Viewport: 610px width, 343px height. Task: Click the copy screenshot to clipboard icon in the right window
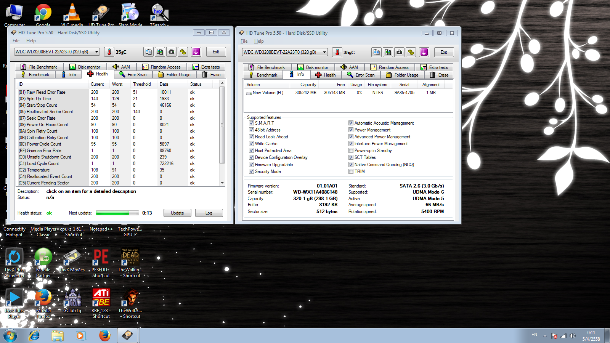(388, 52)
